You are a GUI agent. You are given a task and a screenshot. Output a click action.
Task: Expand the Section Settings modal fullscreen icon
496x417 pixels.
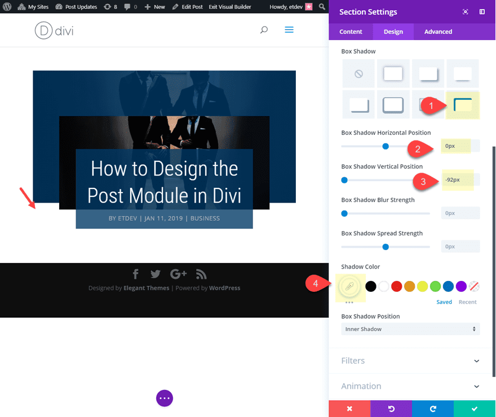466,11
